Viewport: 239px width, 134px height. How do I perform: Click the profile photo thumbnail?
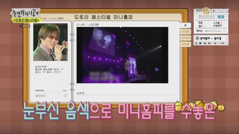point(50,42)
